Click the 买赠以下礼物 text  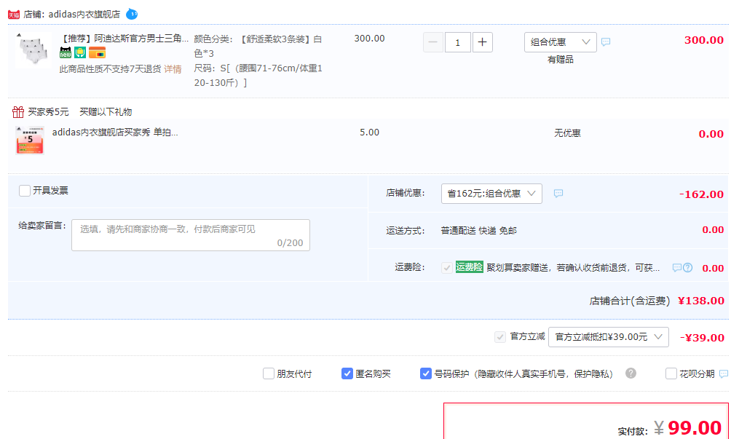(106, 112)
